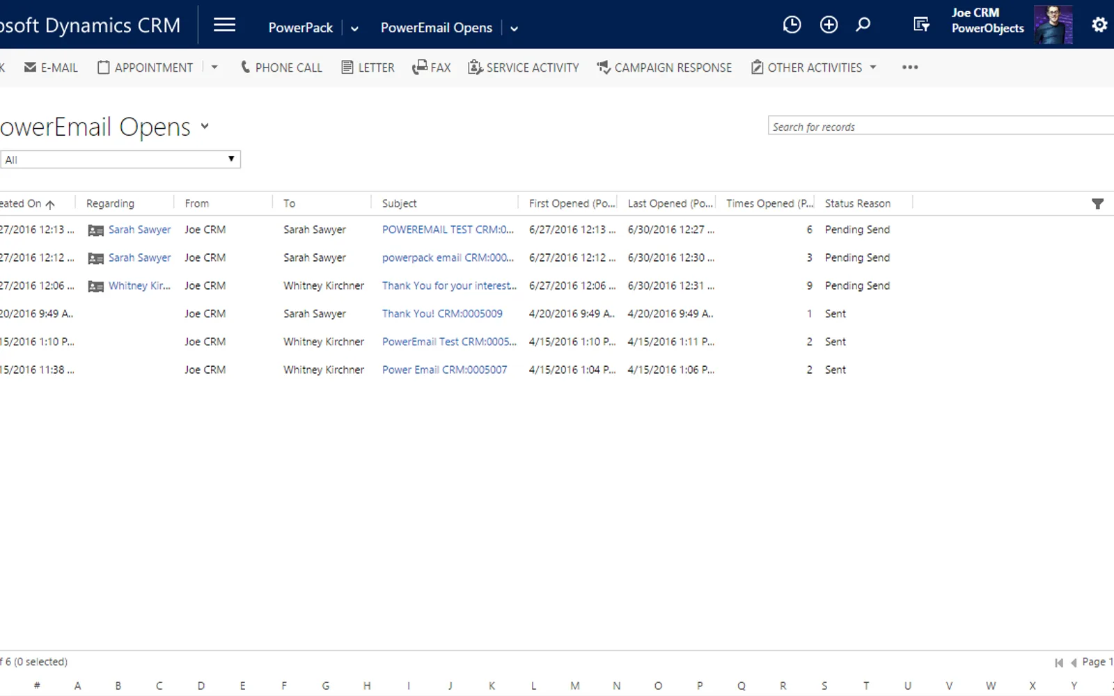Open the All activity type combo box
This screenshot has width=1114, height=696.
point(120,159)
